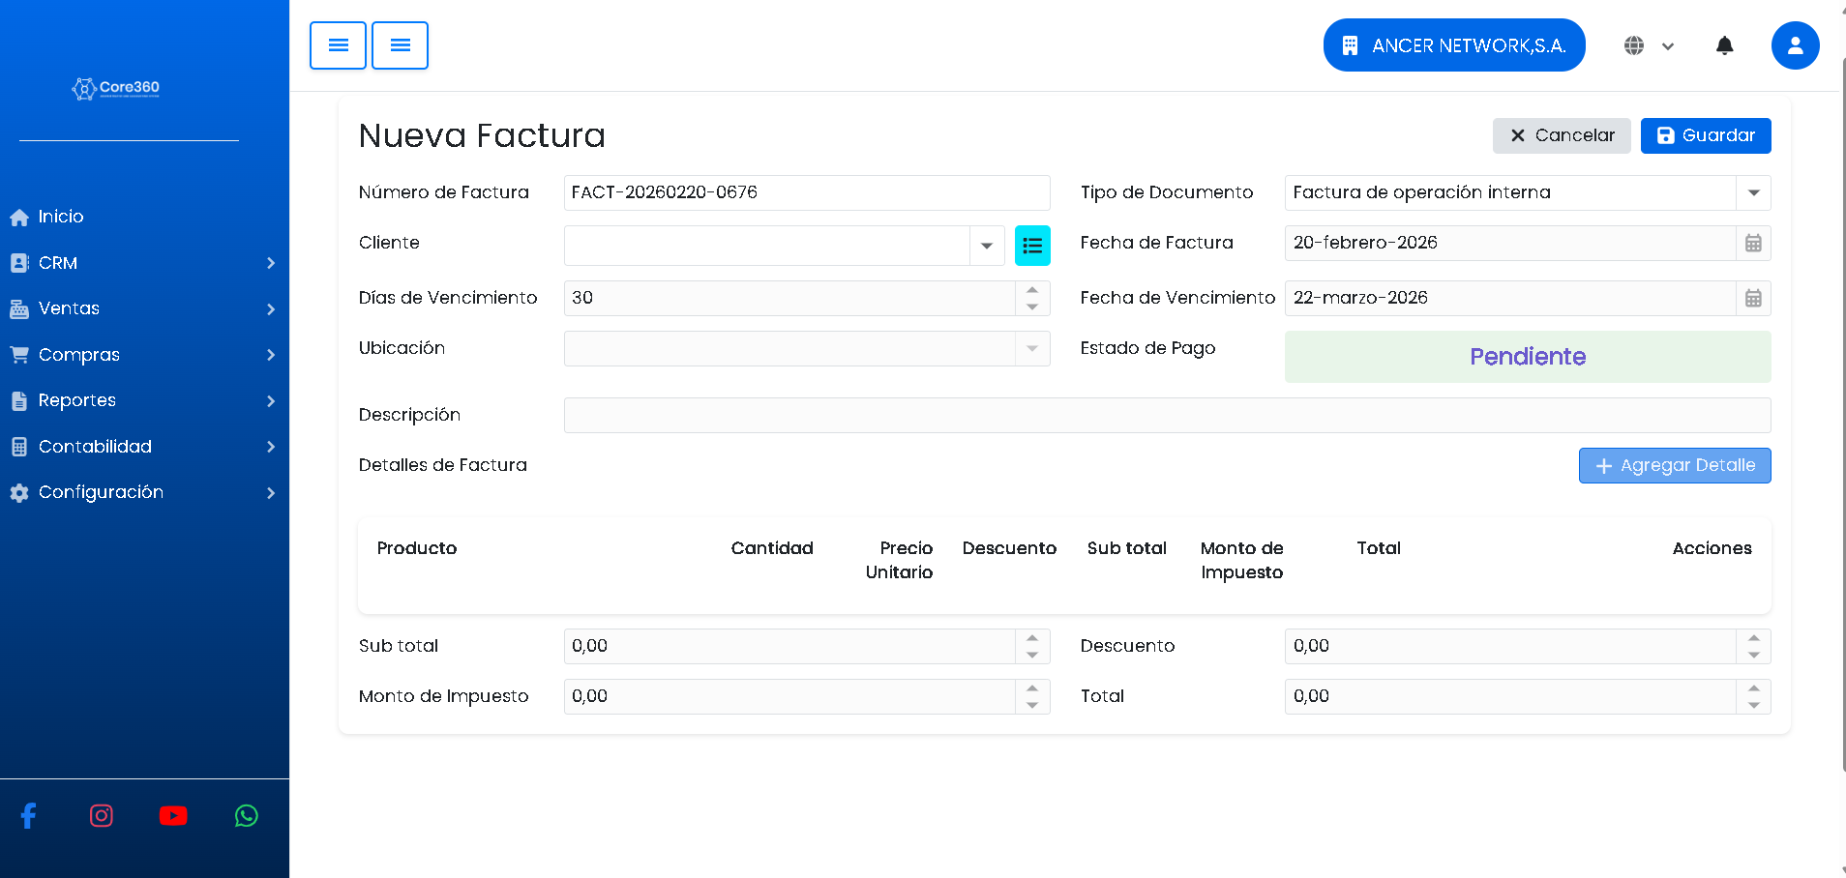Open the language globe selector
The height and width of the screenshot is (878, 1846).
pos(1648,45)
